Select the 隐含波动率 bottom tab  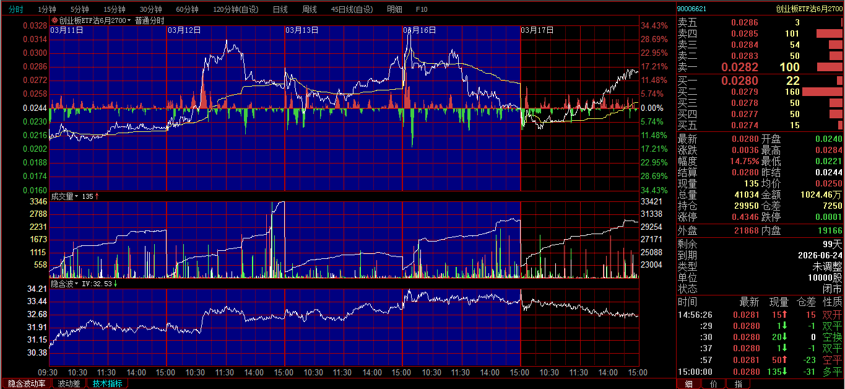(27, 383)
